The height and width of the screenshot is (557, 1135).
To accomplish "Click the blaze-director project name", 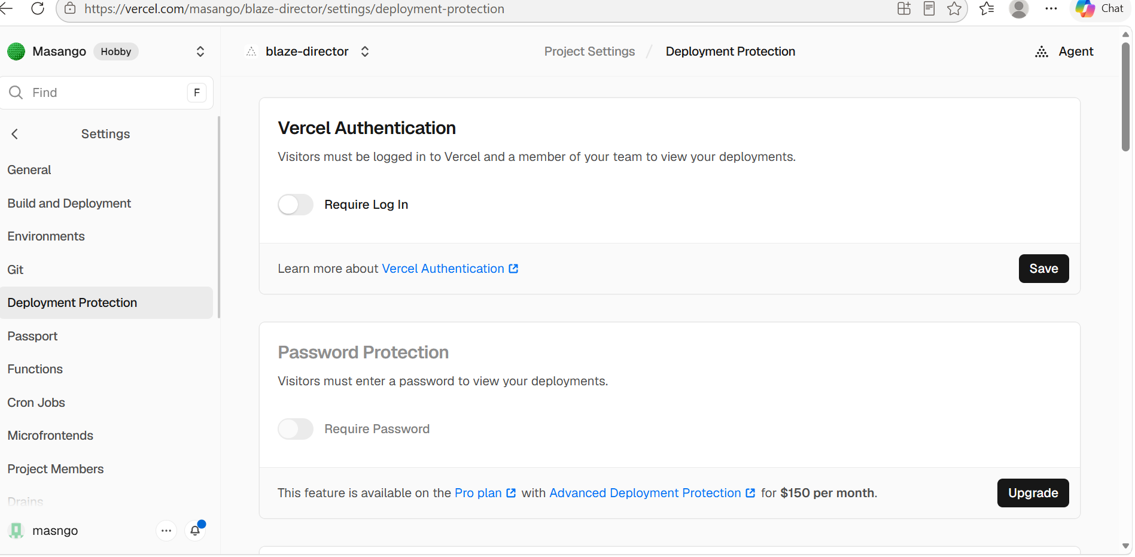I will coord(307,51).
